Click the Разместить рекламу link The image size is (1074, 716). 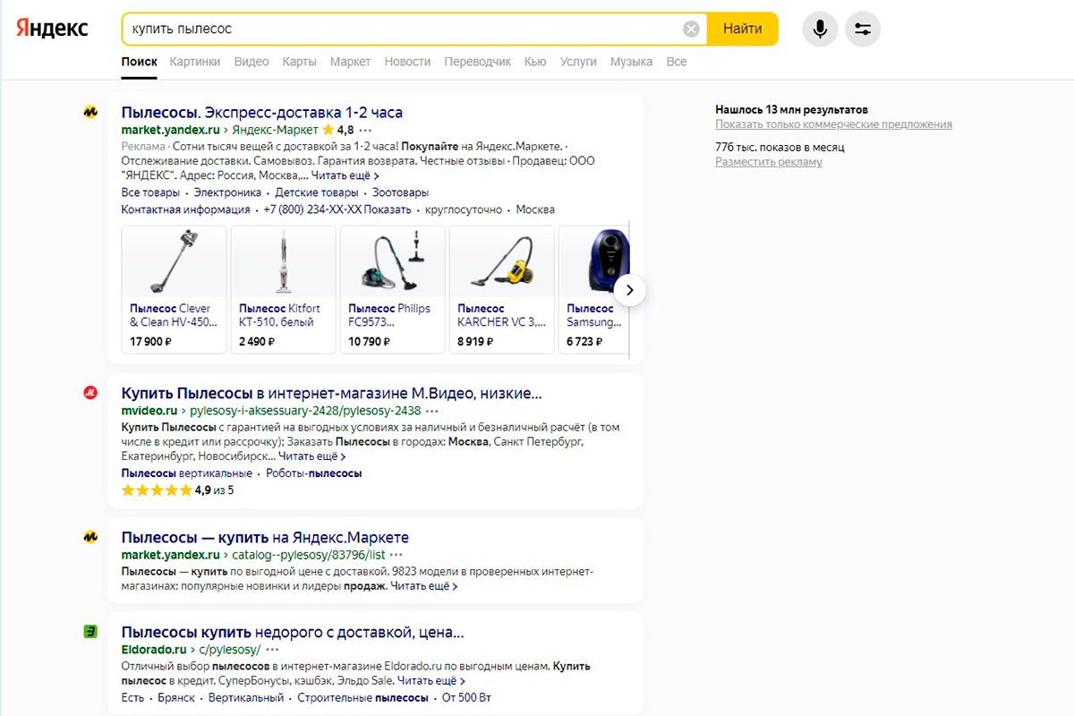click(769, 162)
